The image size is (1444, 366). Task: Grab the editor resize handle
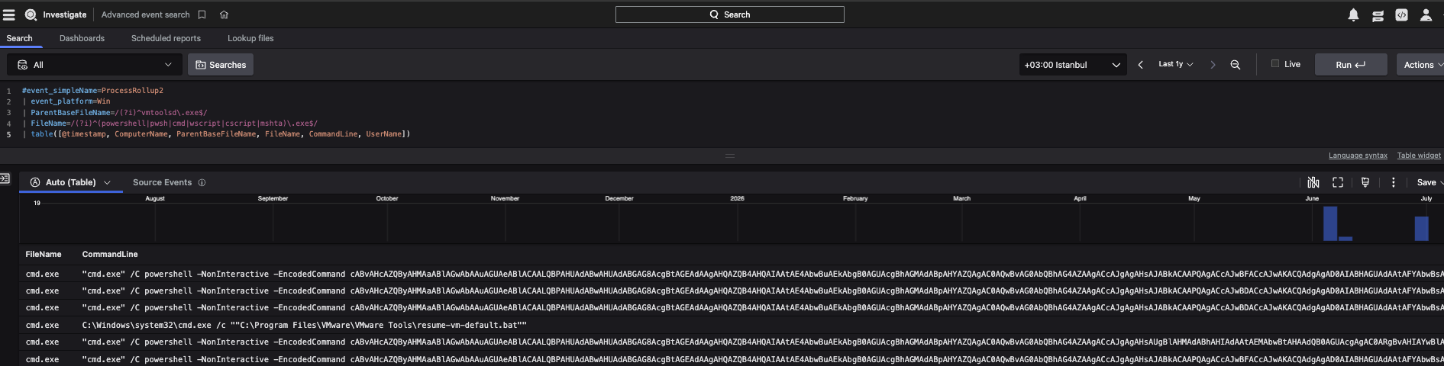click(x=729, y=156)
